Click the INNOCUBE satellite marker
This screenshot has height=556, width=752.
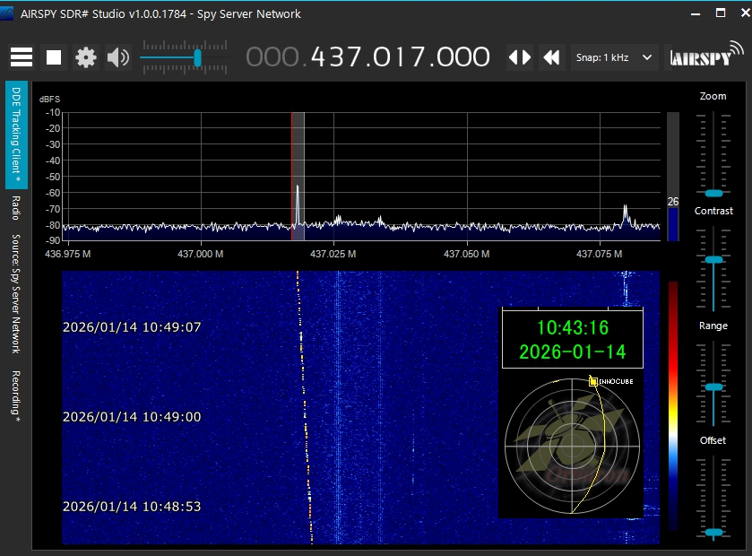tap(593, 381)
